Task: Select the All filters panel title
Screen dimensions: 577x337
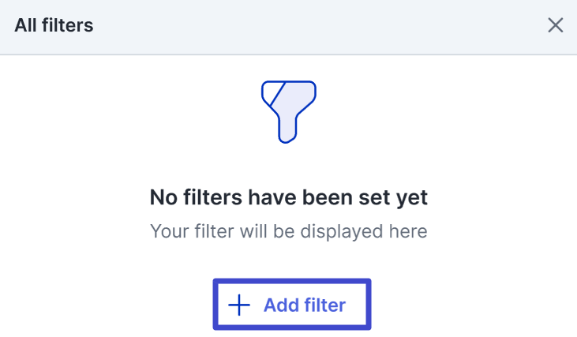Action: coord(54,25)
